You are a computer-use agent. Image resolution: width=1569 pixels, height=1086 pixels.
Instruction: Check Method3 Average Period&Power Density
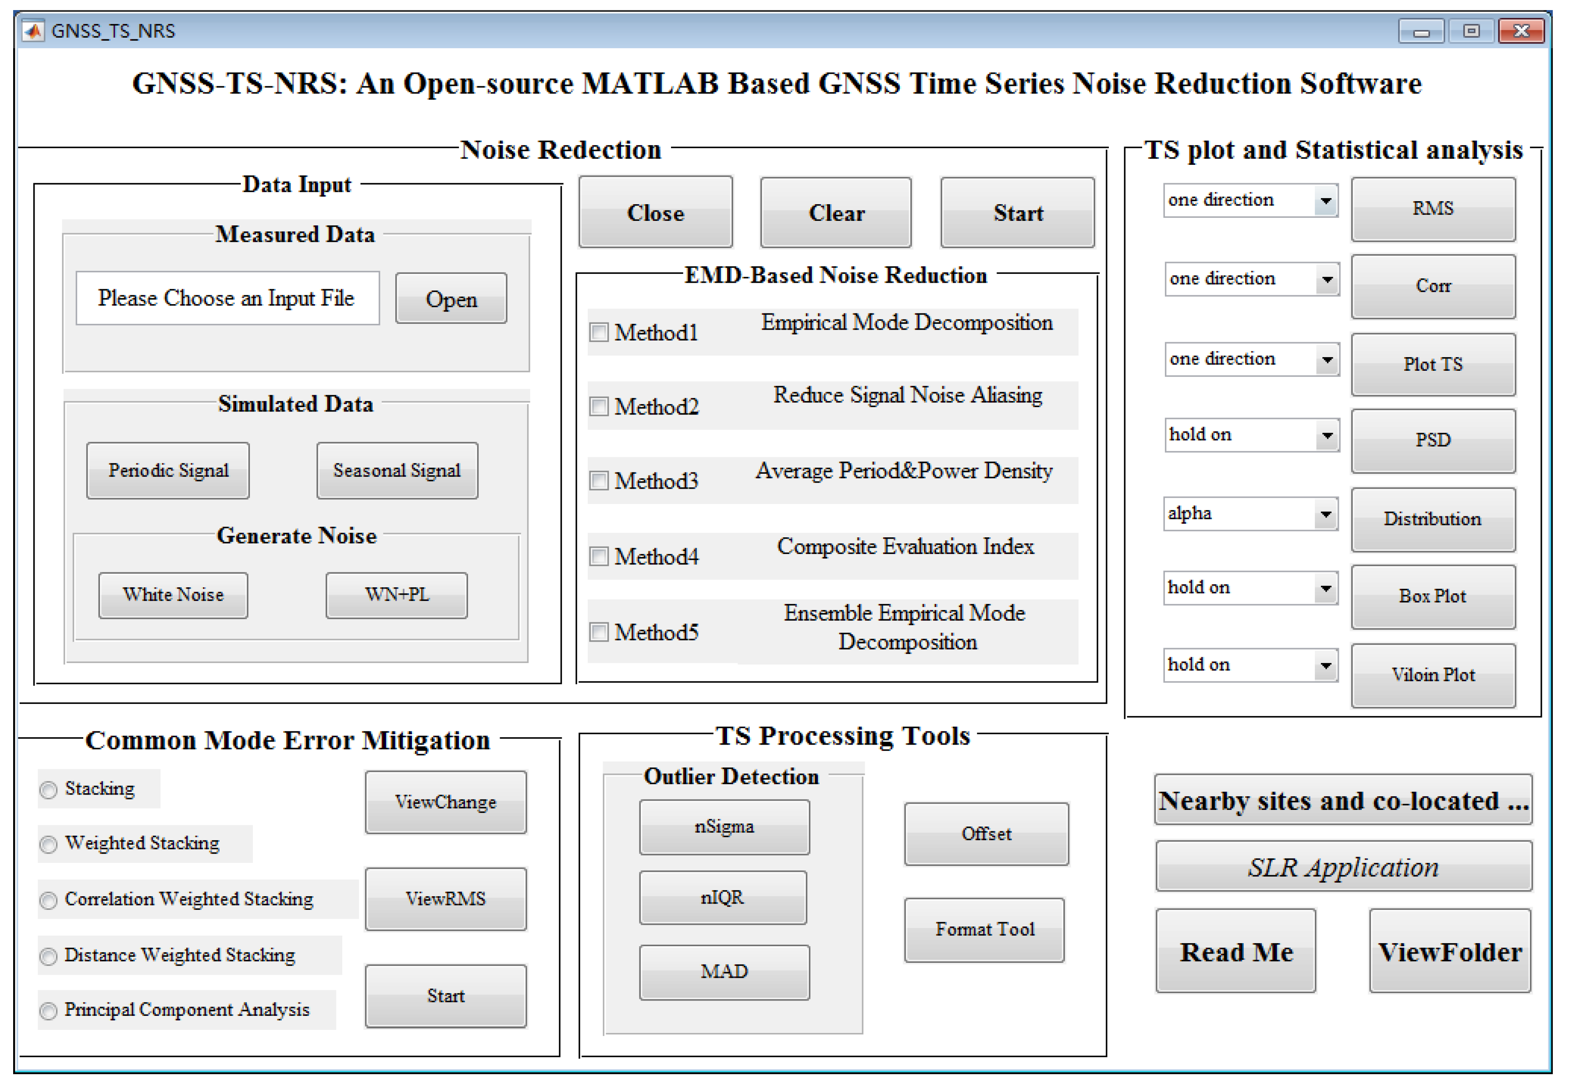coord(599,480)
